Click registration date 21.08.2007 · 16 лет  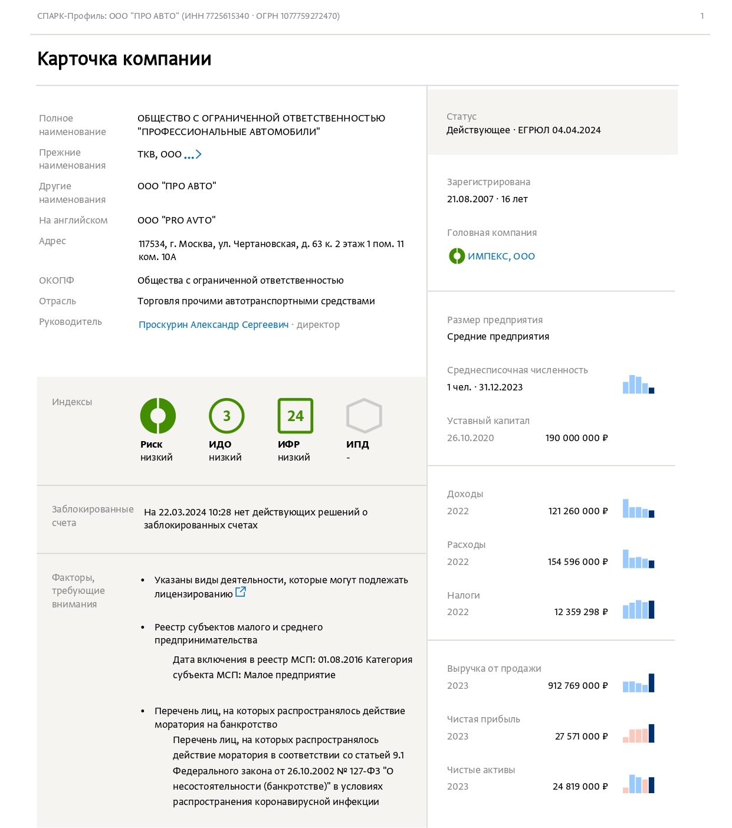click(487, 199)
